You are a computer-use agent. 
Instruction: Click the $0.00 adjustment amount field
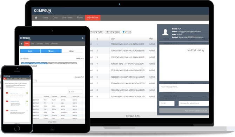[167, 103]
